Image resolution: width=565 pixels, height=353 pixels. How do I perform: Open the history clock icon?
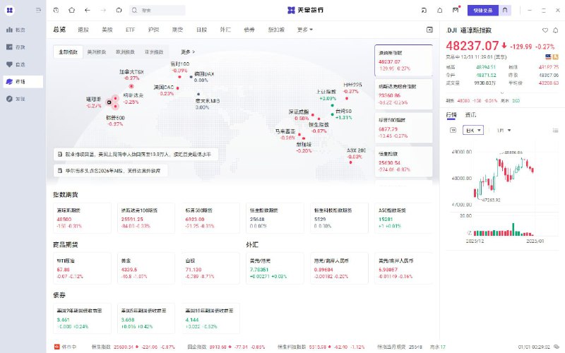[x=56, y=10]
